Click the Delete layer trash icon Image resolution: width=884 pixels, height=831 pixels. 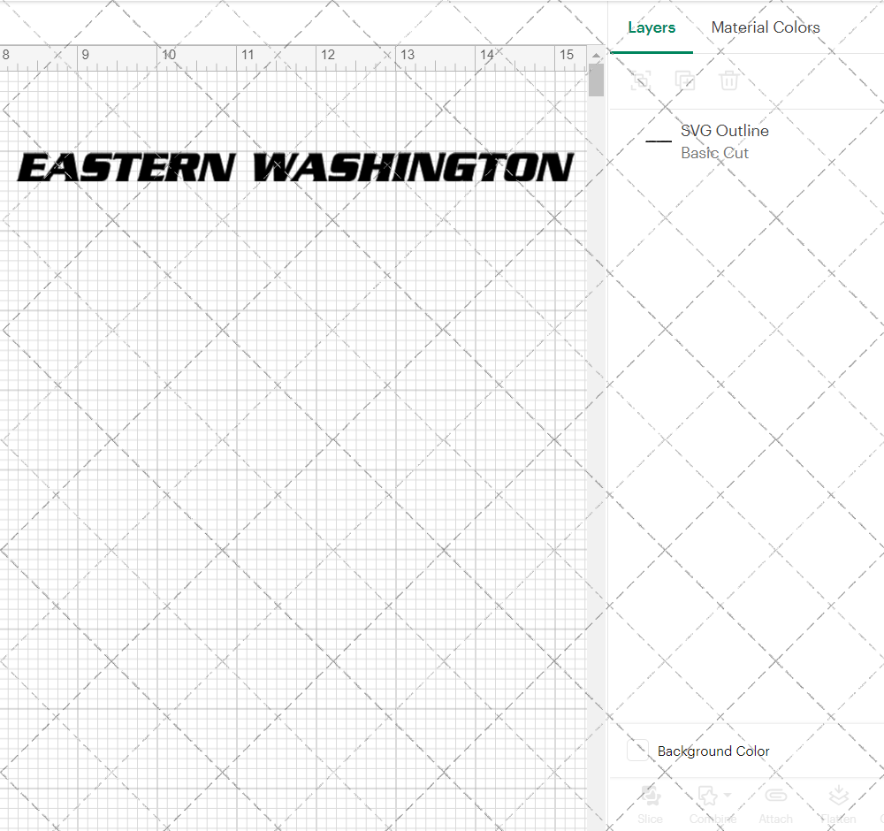[728, 80]
